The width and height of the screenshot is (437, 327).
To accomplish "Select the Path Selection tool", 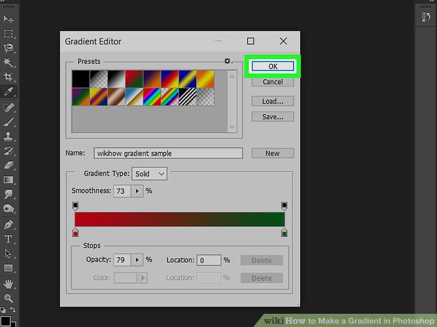I will (x=8, y=253).
